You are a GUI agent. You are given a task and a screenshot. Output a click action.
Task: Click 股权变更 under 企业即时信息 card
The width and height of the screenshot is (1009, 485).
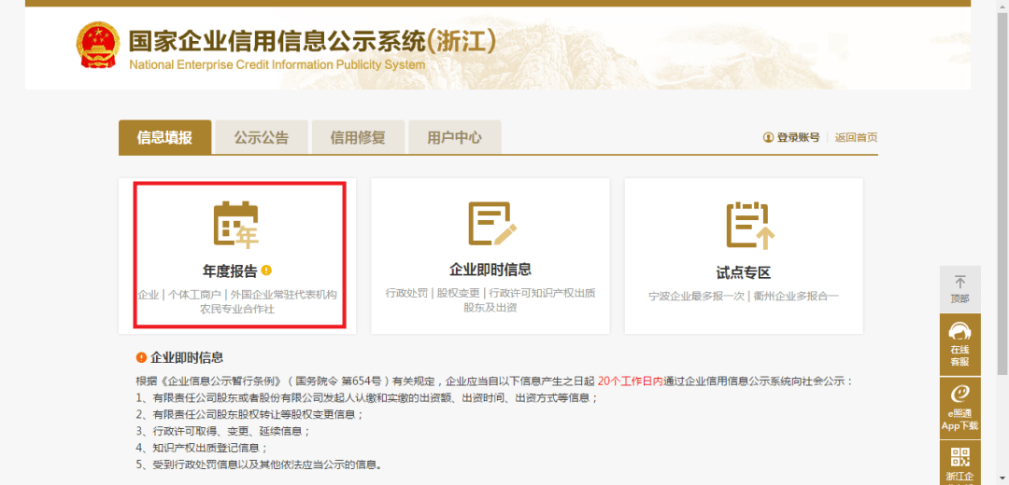458,293
